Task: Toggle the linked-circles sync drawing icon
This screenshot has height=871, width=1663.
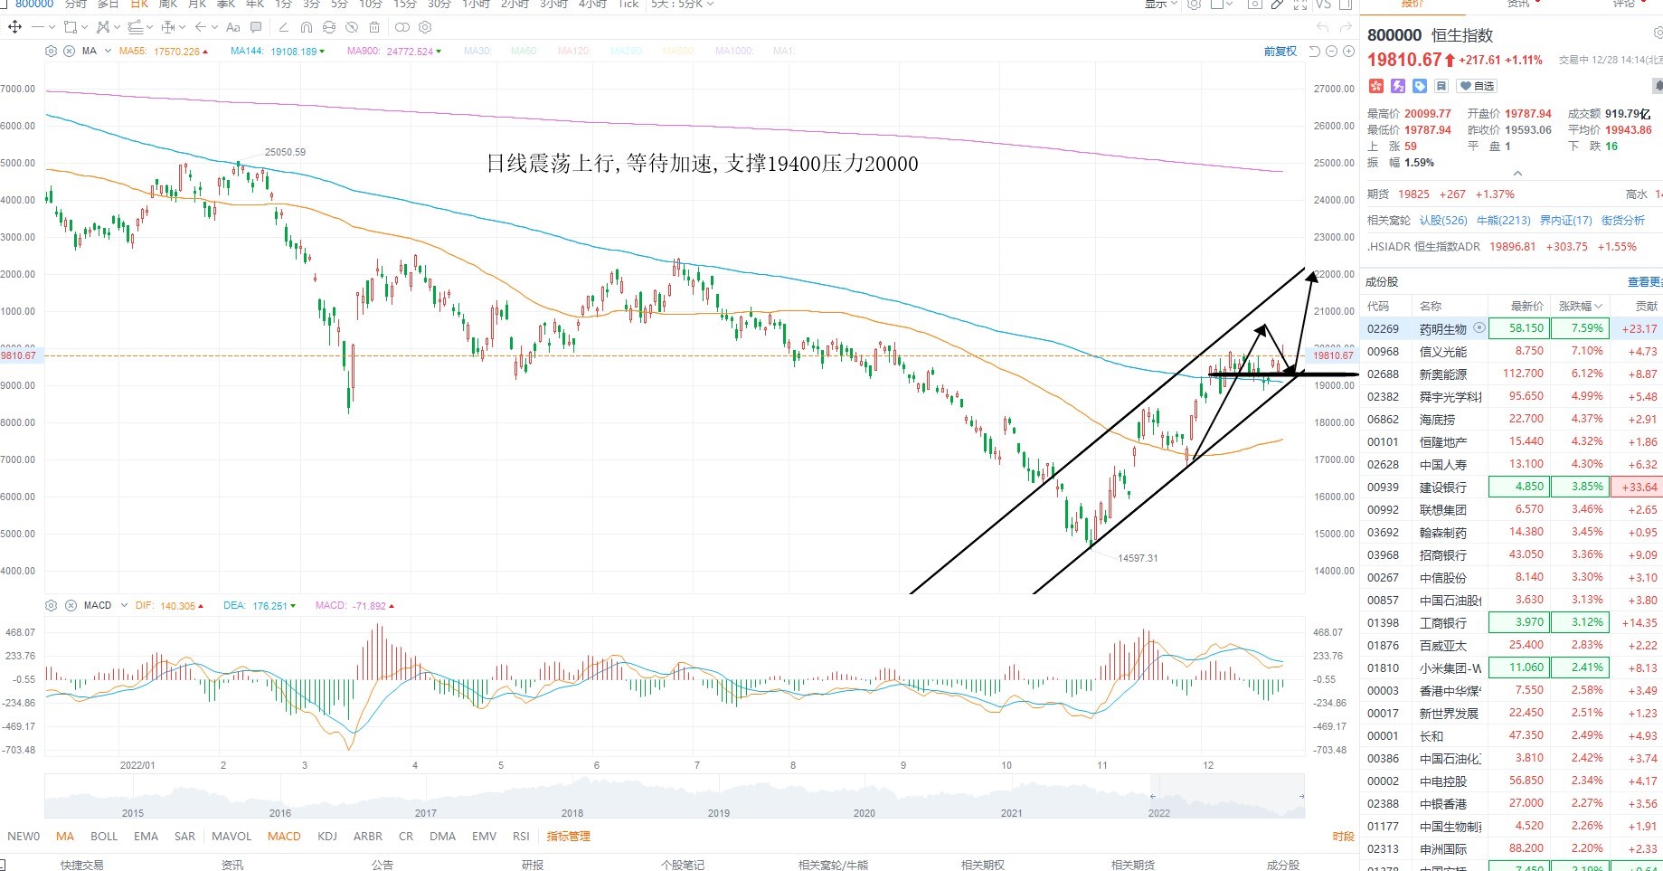Action: click(x=402, y=27)
